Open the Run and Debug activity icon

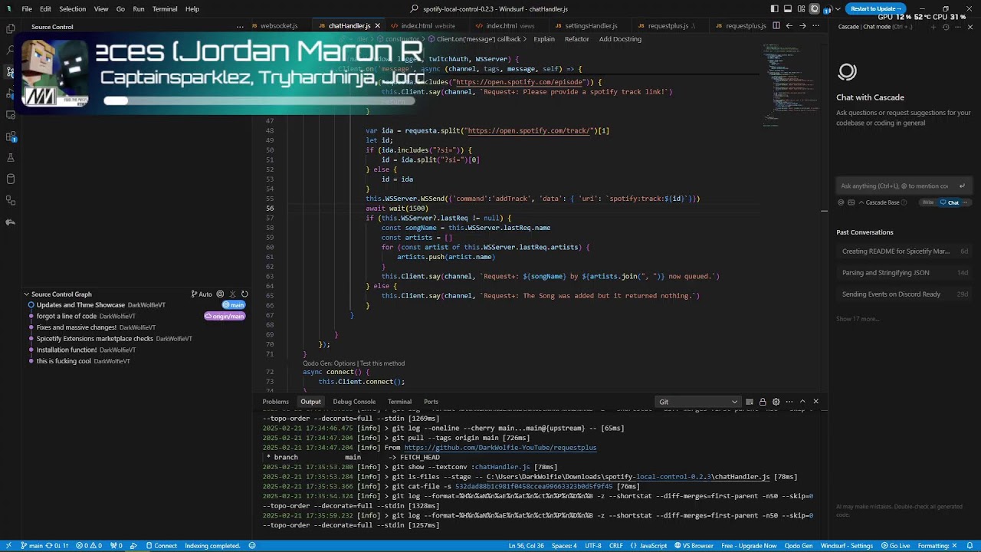11,93
